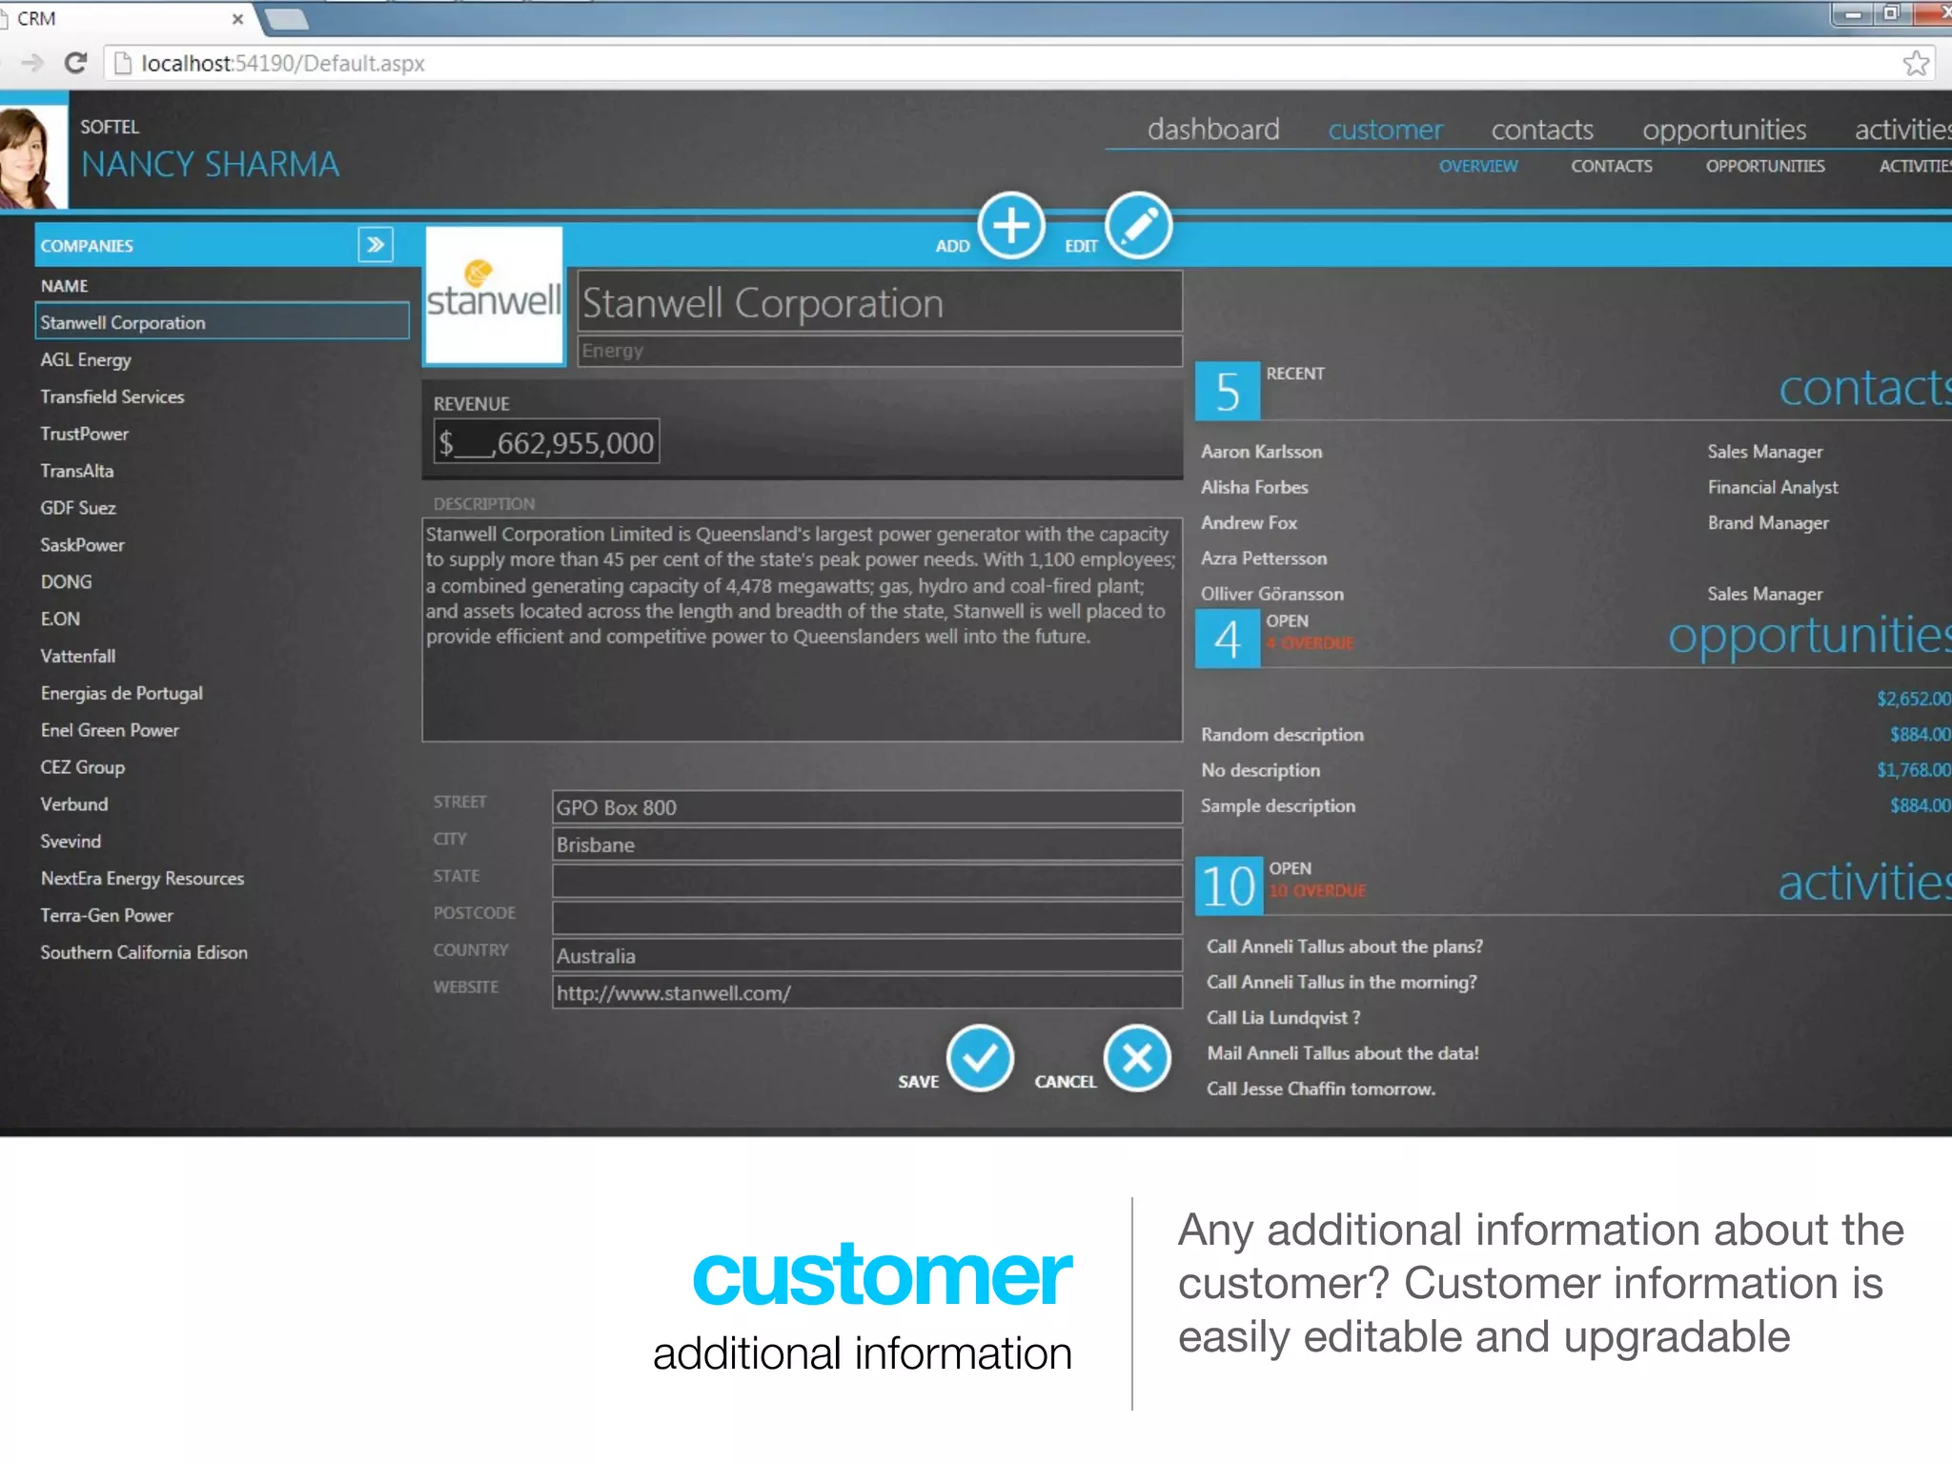Reload the page in the browser
This screenshot has width=1952, height=1464.
click(x=75, y=63)
